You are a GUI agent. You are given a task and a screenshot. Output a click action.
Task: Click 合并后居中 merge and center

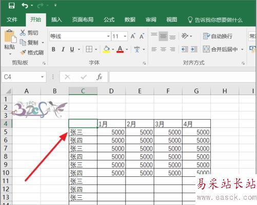221,49
